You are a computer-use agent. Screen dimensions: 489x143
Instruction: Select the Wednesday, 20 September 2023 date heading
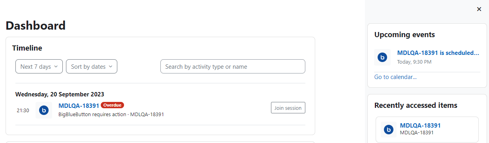(60, 94)
